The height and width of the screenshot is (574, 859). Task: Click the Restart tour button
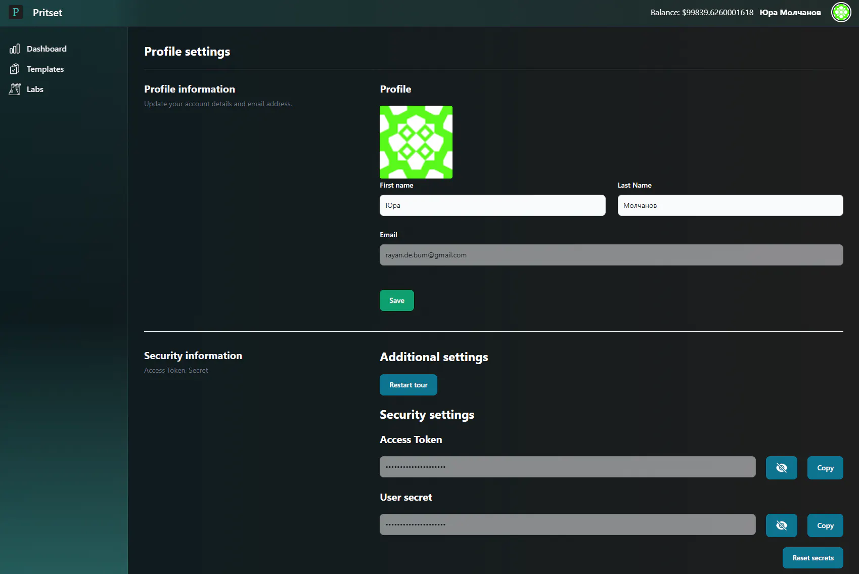point(409,385)
